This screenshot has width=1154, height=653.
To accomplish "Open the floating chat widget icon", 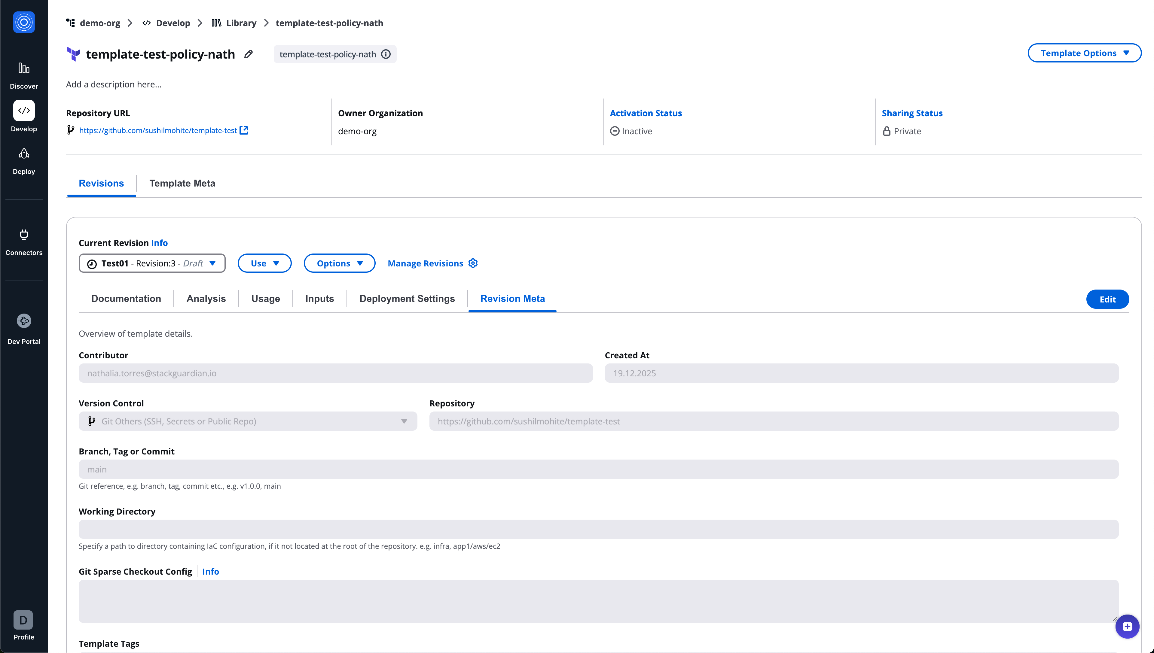I will 1127,627.
